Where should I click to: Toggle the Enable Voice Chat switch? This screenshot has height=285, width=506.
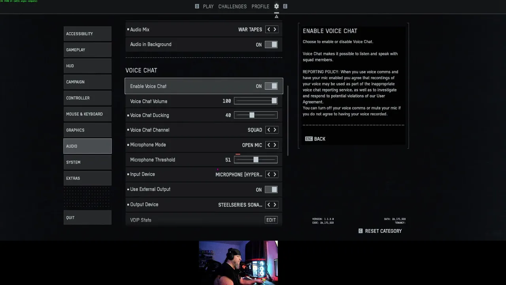[x=271, y=86]
